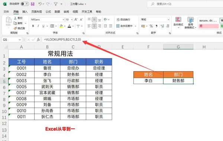Toggle Bold formatting button

tap(33, 26)
